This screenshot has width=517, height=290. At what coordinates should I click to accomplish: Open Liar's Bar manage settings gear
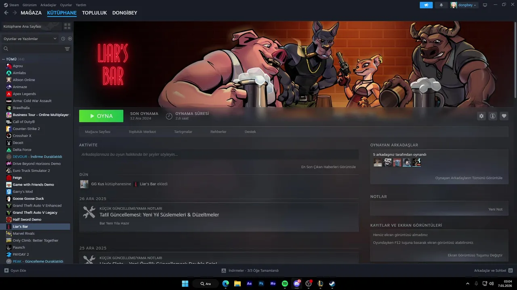click(x=481, y=116)
